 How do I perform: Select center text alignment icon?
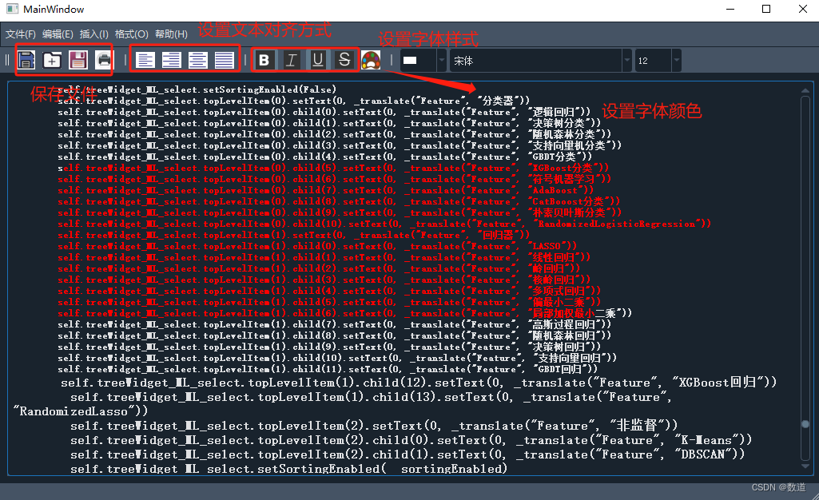click(170, 60)
